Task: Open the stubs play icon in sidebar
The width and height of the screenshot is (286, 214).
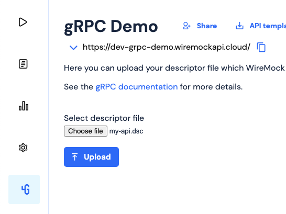Action: coord(23,22)
